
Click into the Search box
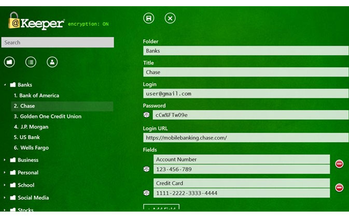pyautogui.click(x=58, y=42)
